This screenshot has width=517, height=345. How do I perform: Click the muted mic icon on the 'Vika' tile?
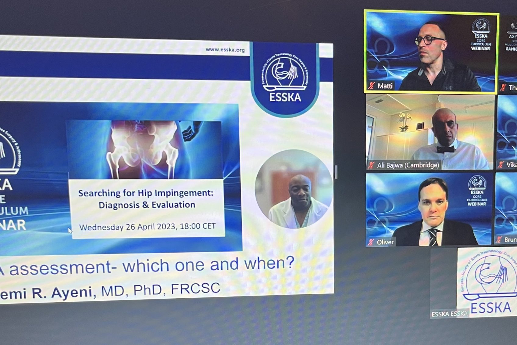point(501,165)
